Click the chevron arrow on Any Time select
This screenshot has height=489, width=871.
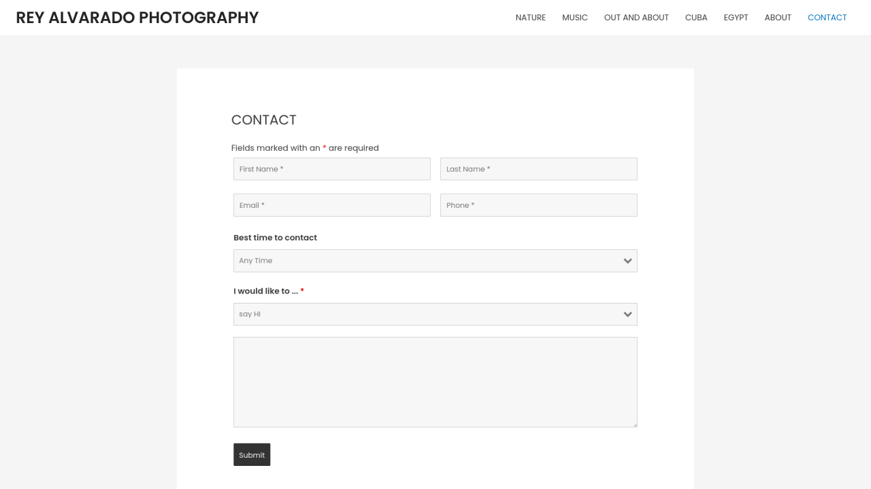(627, 261)
